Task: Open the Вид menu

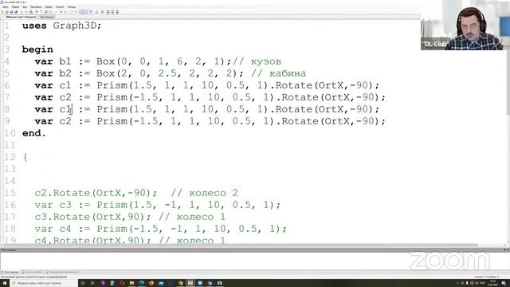Action: click(x=25, y=7)
